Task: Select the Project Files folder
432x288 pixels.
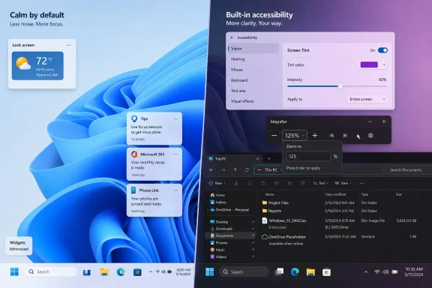Action: tap(275, 202)
